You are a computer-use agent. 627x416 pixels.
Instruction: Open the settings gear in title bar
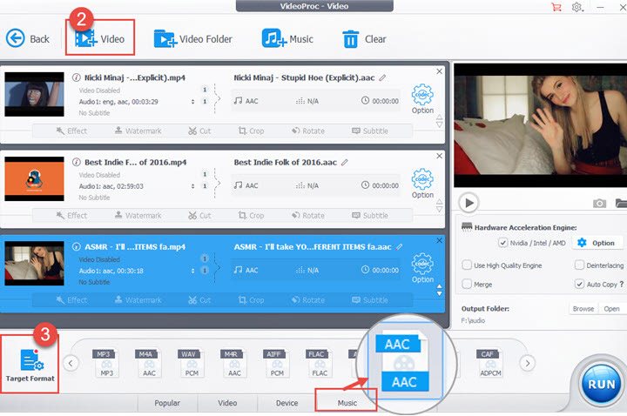pyautogui.click(x=577, y=7)
